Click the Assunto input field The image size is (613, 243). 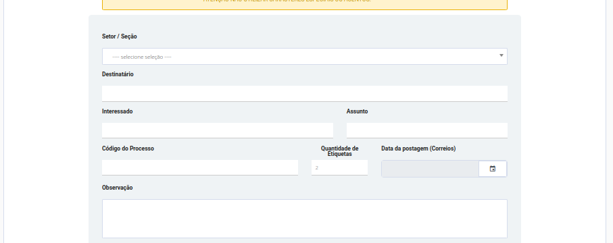pos(427,130)
